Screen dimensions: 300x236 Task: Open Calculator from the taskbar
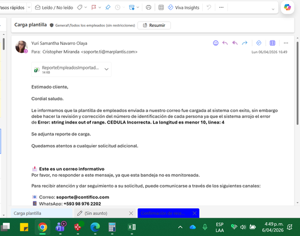(112, 227)
